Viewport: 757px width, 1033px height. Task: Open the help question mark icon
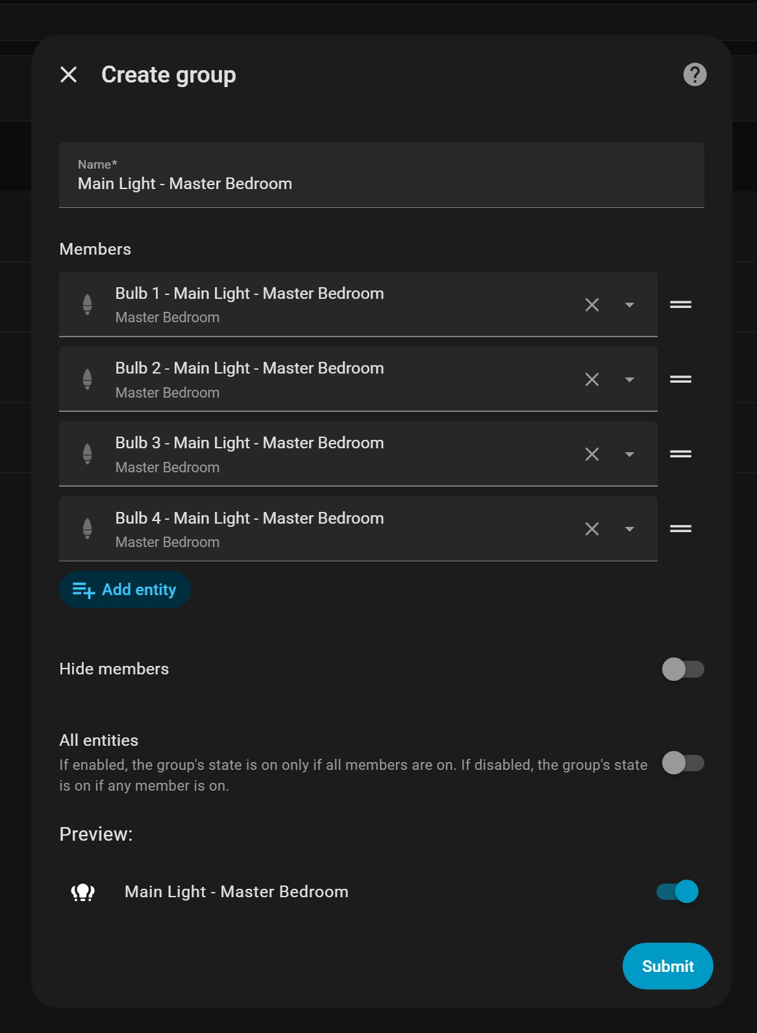pos(695,75)
